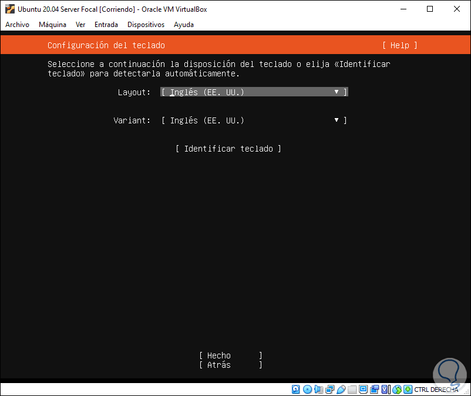Click the Identificar teclado button
The height and width of the screenshot is (396, 471).
pyautogui.click(x=228, y=149)
